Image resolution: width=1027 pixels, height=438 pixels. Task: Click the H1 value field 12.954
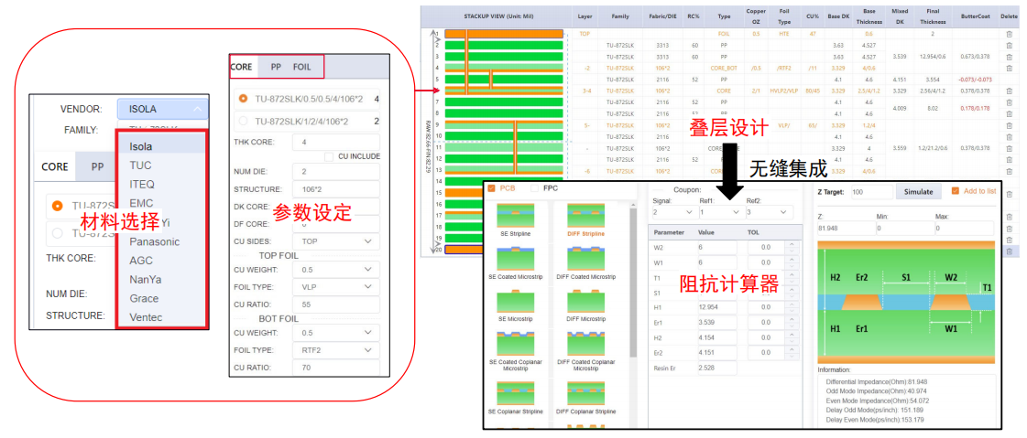[717, 307]
